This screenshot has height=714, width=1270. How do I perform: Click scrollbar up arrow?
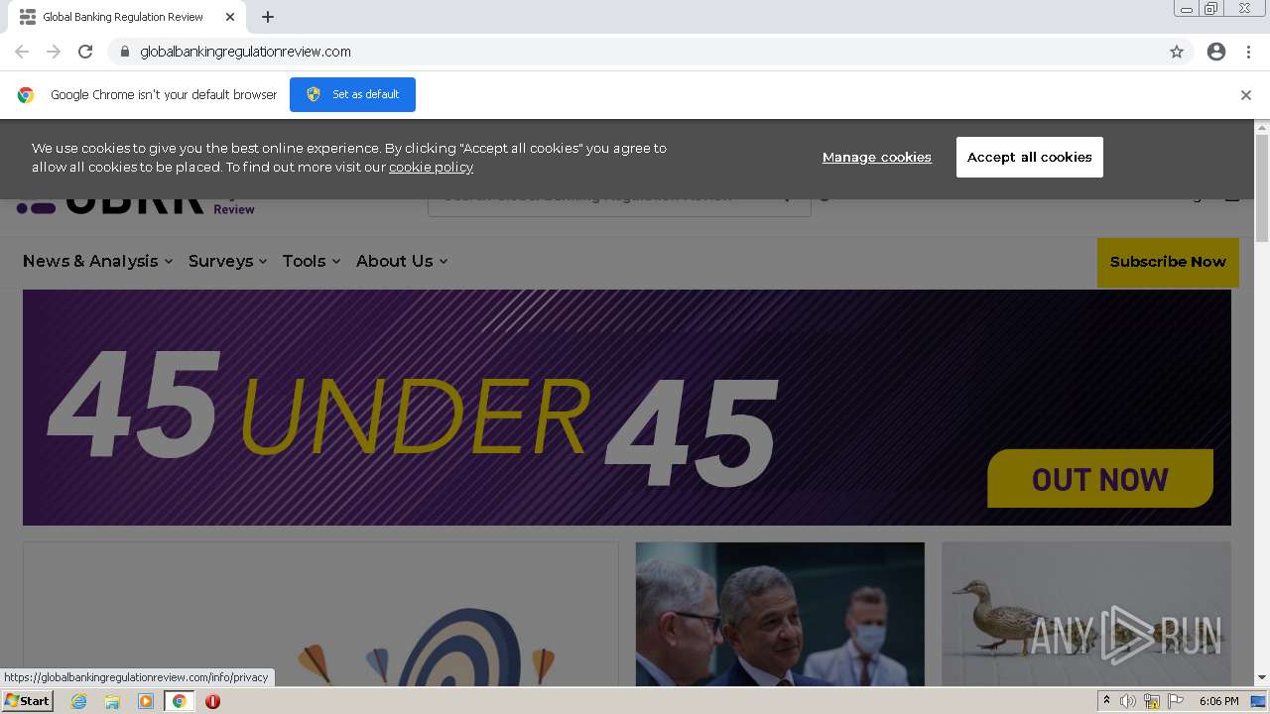coord(1262,127)
